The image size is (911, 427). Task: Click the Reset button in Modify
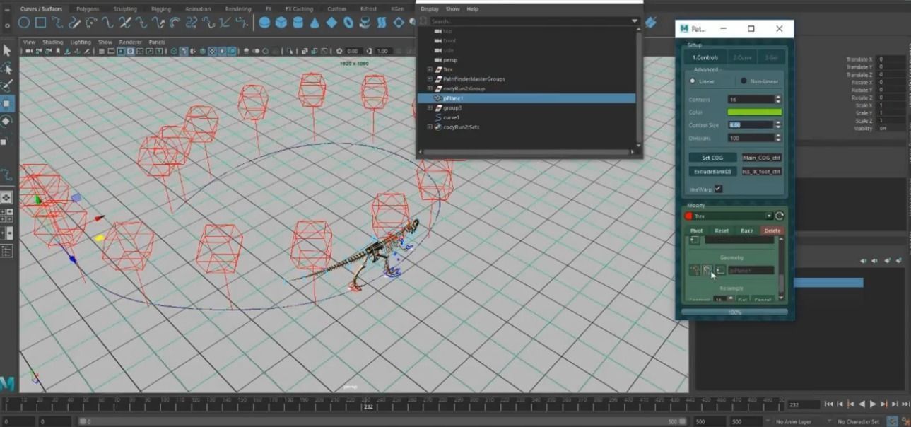[722, 230]
